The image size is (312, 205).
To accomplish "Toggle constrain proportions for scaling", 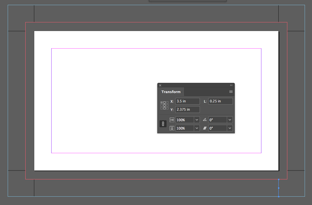I will [163, 124].
